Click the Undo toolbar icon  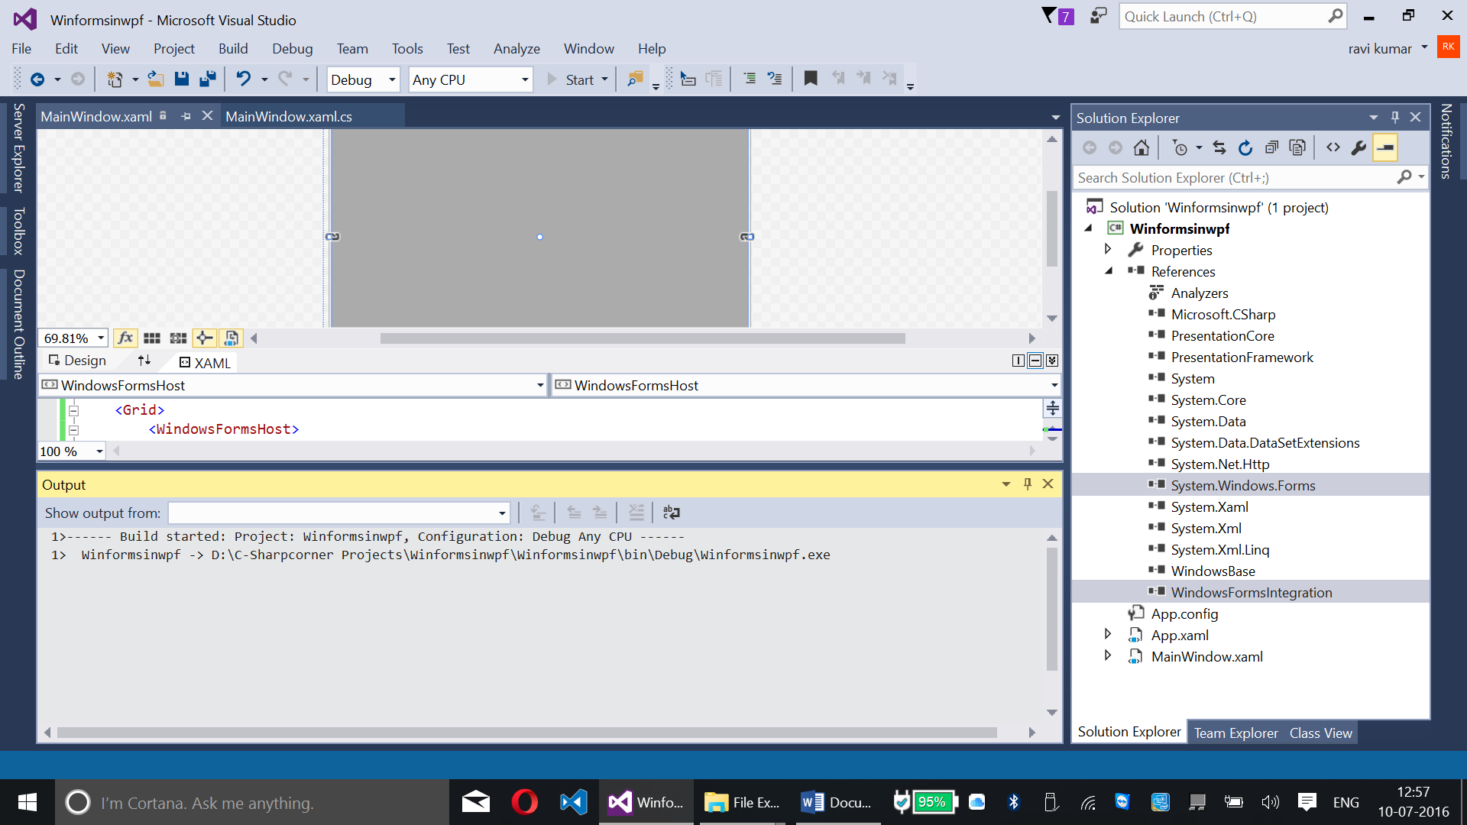tap(243, 79)
